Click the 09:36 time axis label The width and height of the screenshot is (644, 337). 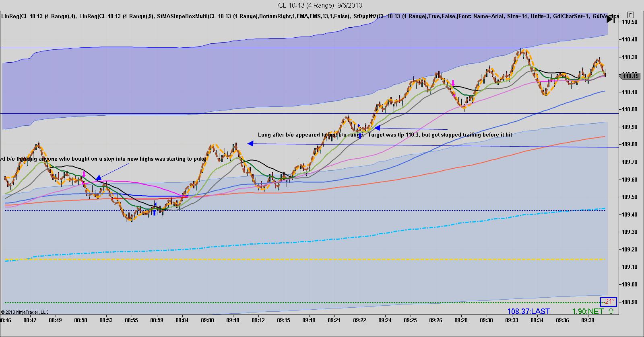point(562,321)
